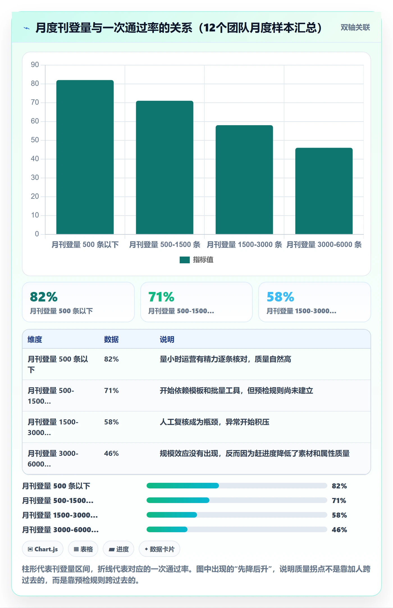Click the footnote paragraph starting 柱形代表刊登量区间
The image size is (393, 608).
click(196, 575)
